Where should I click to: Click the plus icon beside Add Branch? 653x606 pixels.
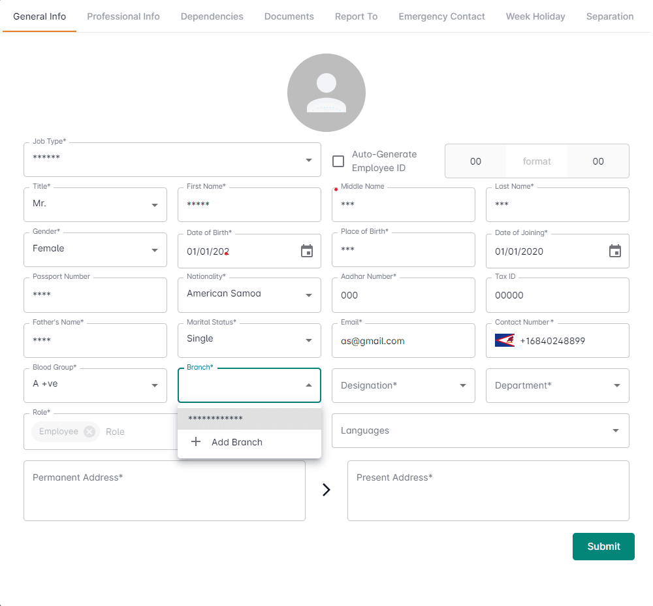195,442
